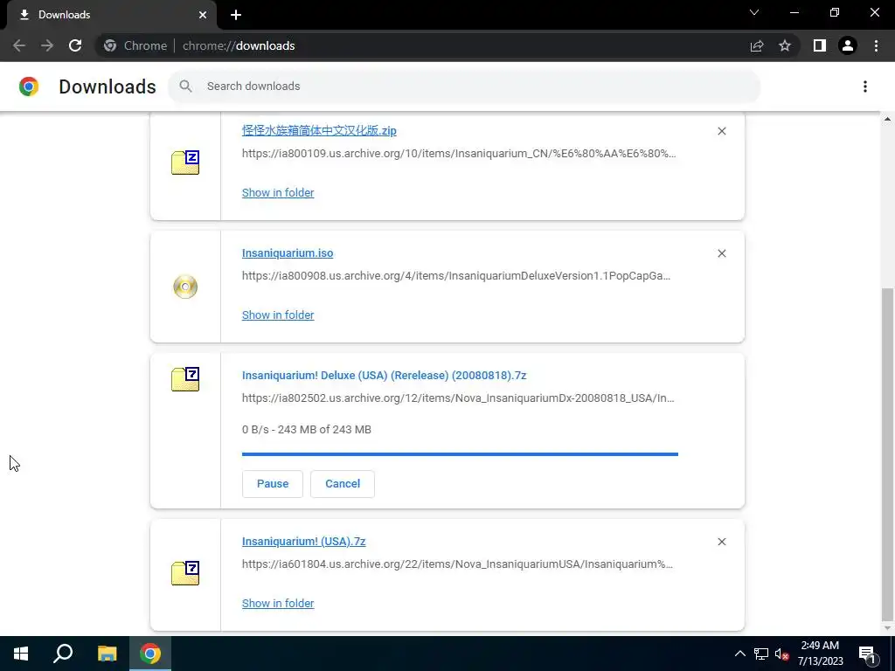Screen dimensions: 895x671
Task: Click the Deluxe Rerelease 7z file icon
Action: (x=185, y=379)
